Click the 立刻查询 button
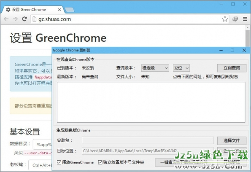This screenshot has width=251, height=172. tap(232, 68)
